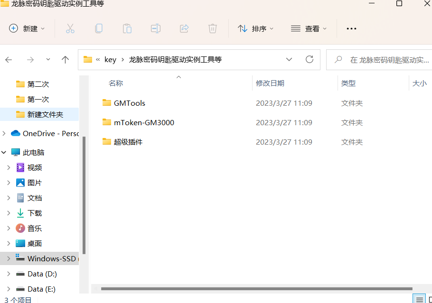
Task: Click the Rename icon in toolbar
Action: [x=156, y=28]
